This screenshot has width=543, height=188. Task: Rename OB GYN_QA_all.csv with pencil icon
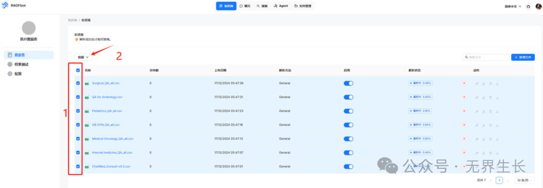point(484,125)
